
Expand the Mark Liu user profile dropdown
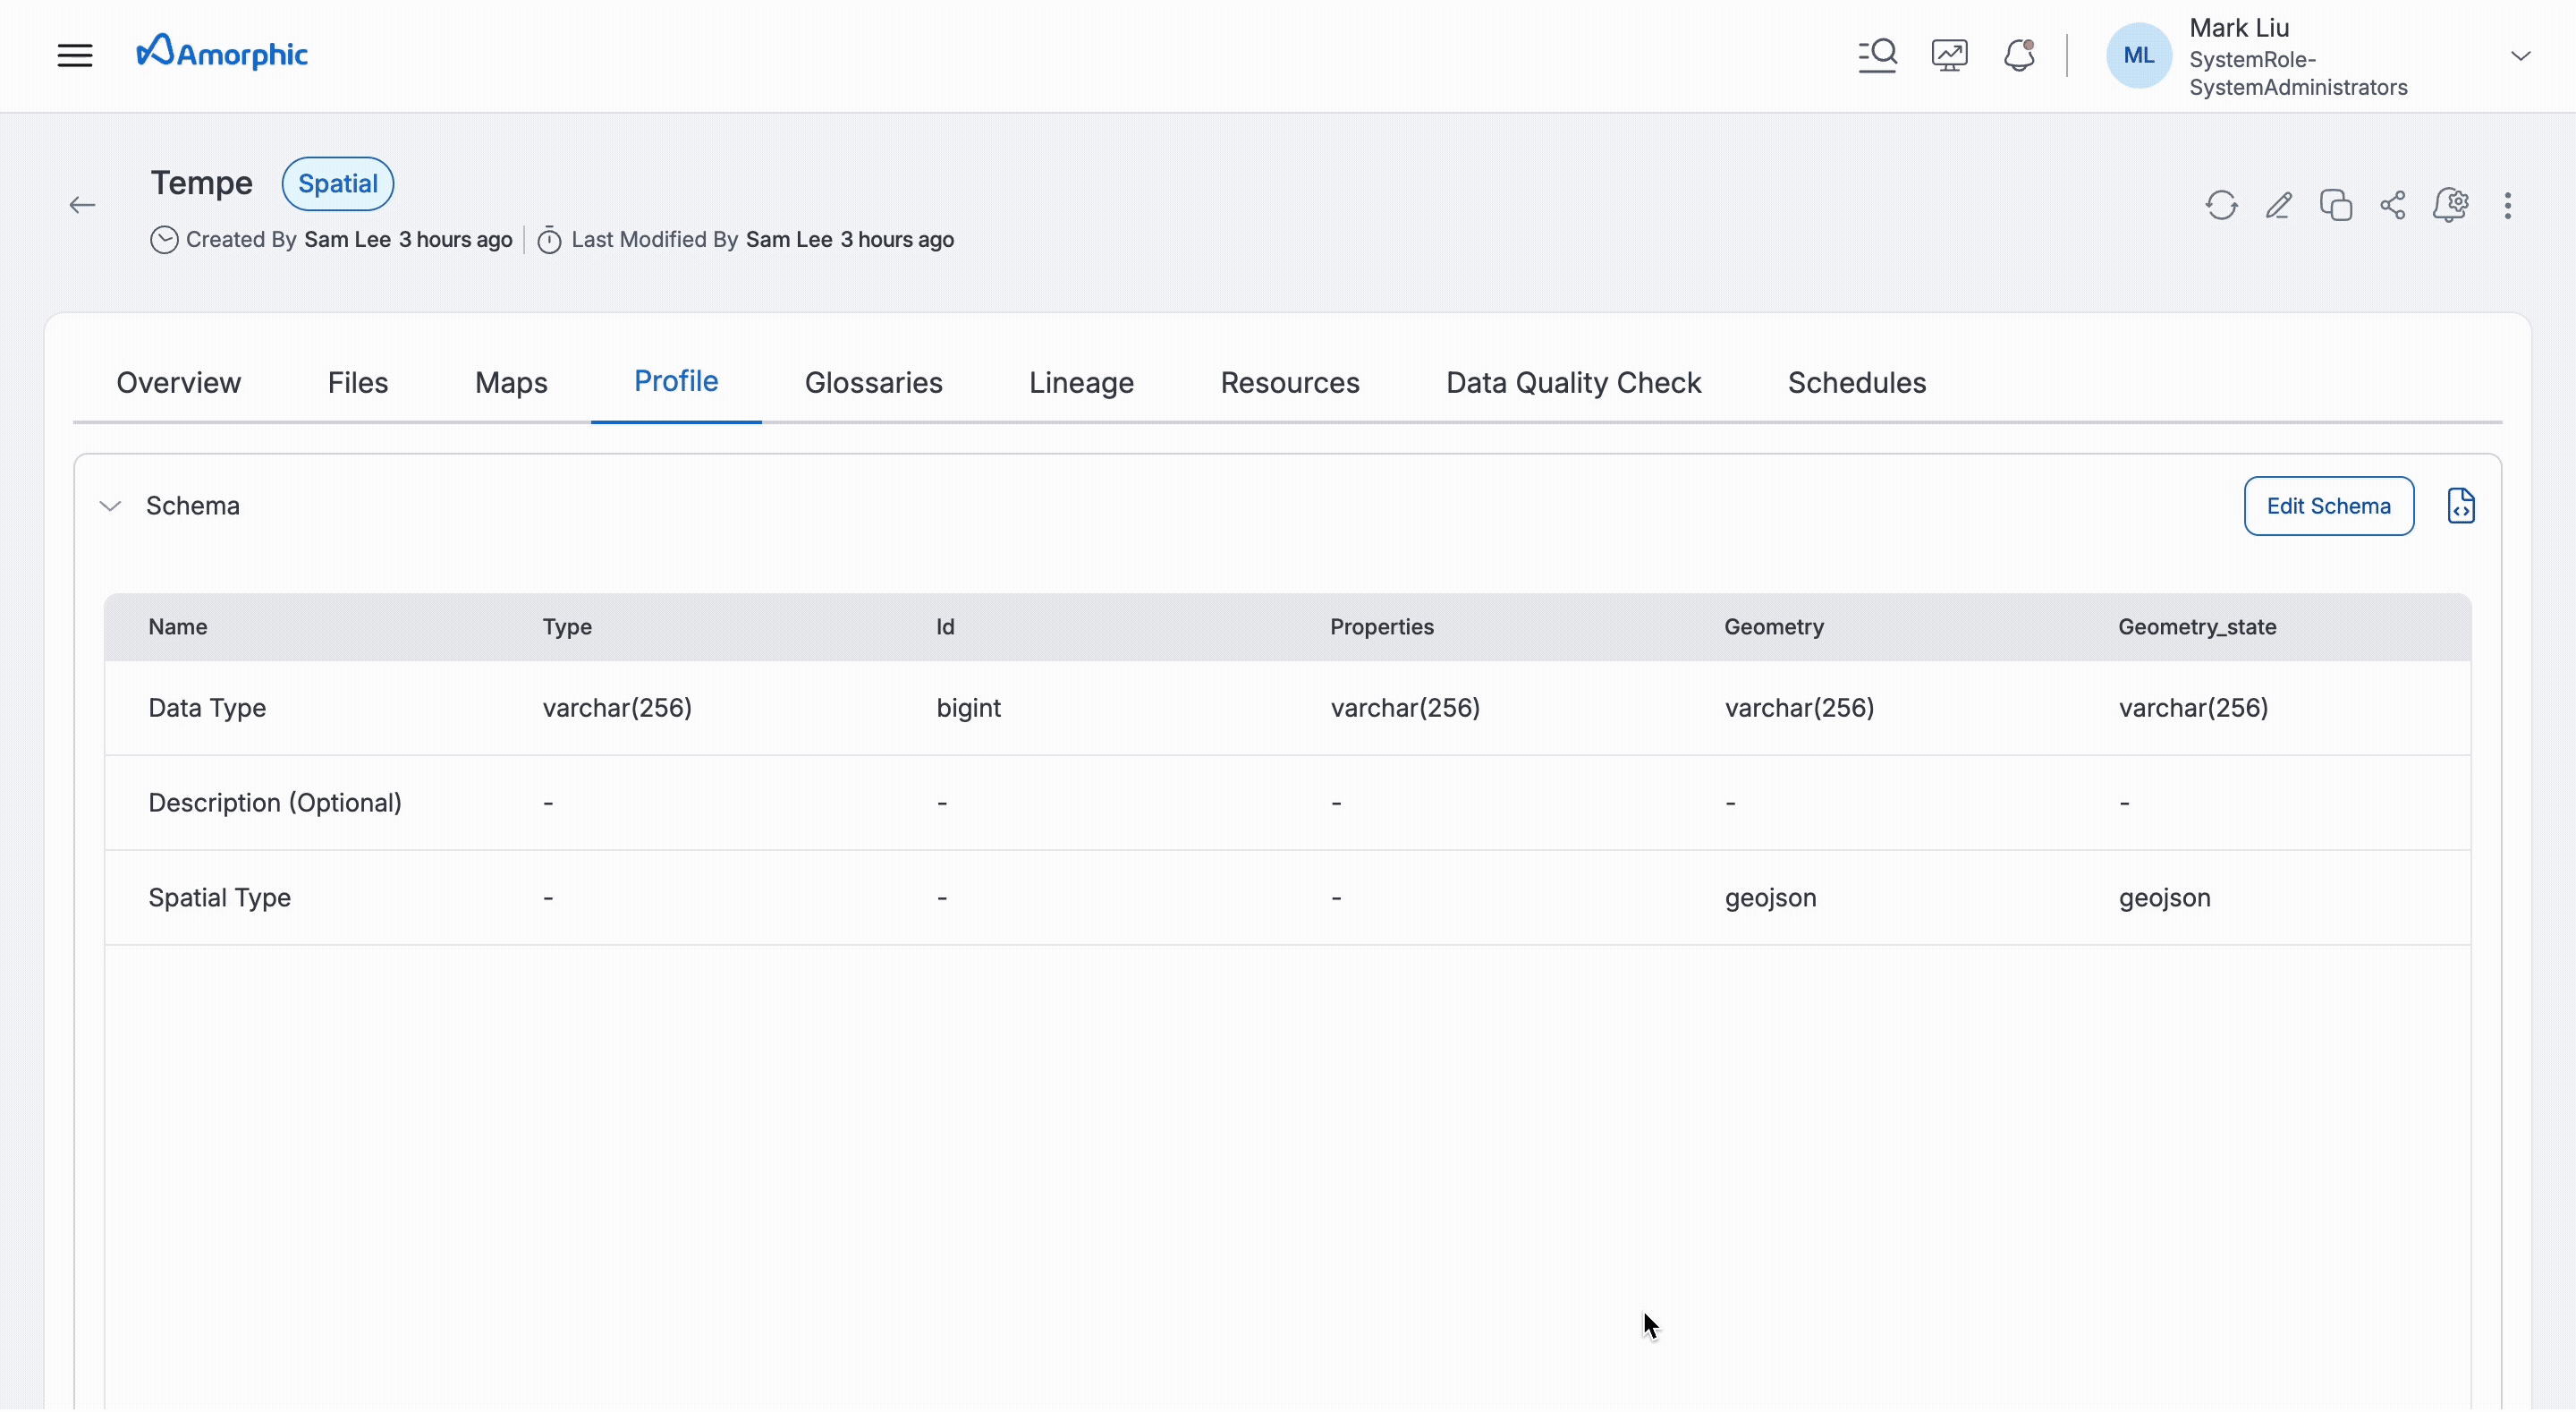2520,56
